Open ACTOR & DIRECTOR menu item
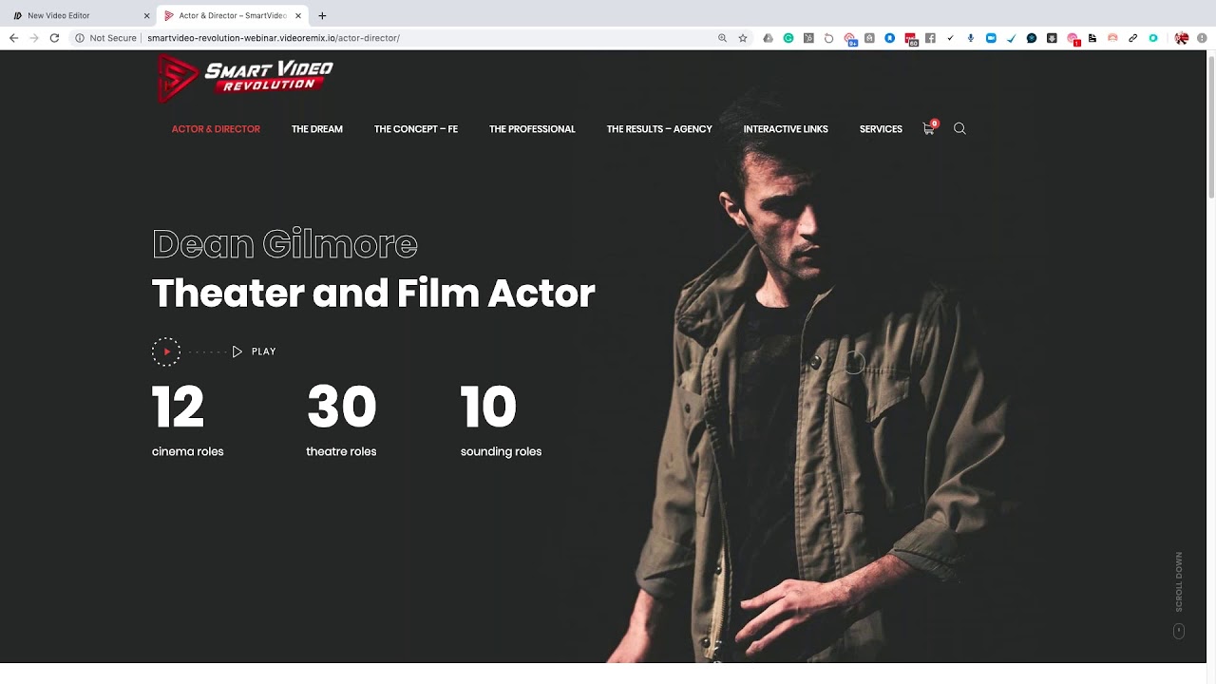 coord(216,129)
